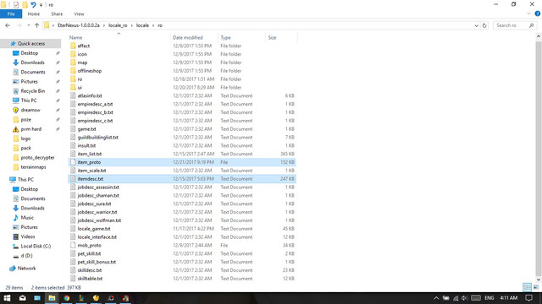Click the file list vertical scrollbar
Screen dimensions: 542x304
(539, 158)
